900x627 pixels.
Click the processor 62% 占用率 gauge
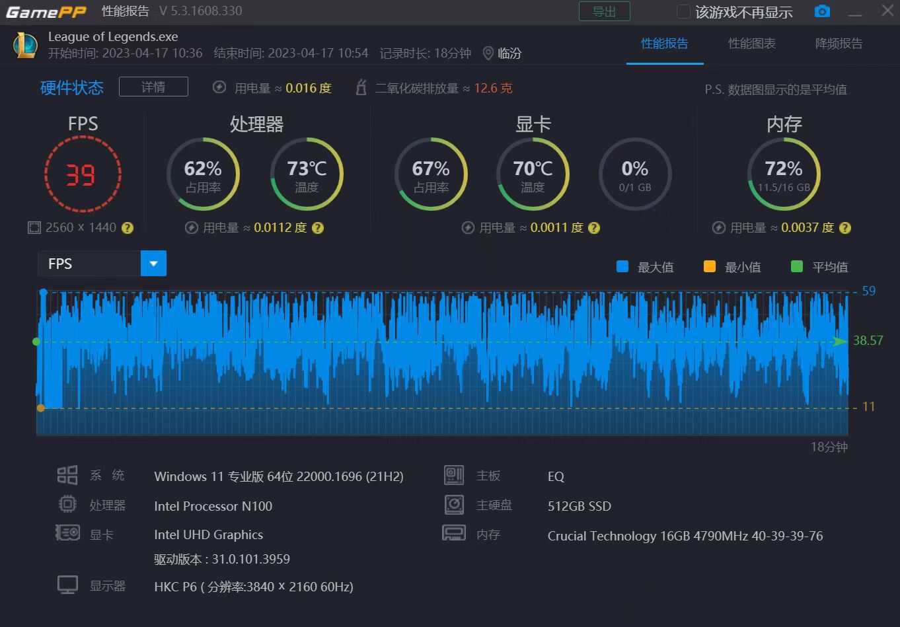203,174
